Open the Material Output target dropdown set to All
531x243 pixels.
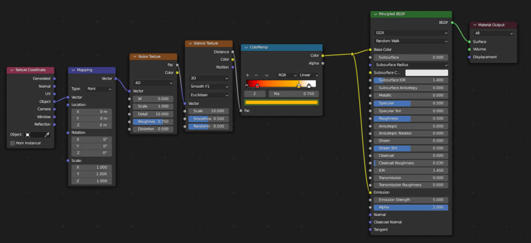pyautogui.click(x=493, y=33)
